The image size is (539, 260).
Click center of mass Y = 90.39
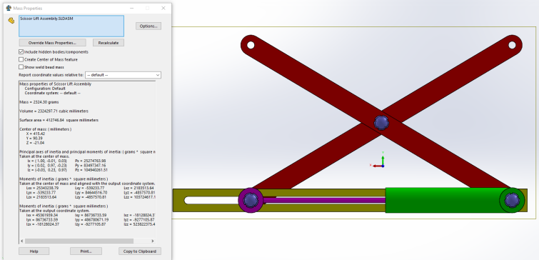click(x=35, y=138)
